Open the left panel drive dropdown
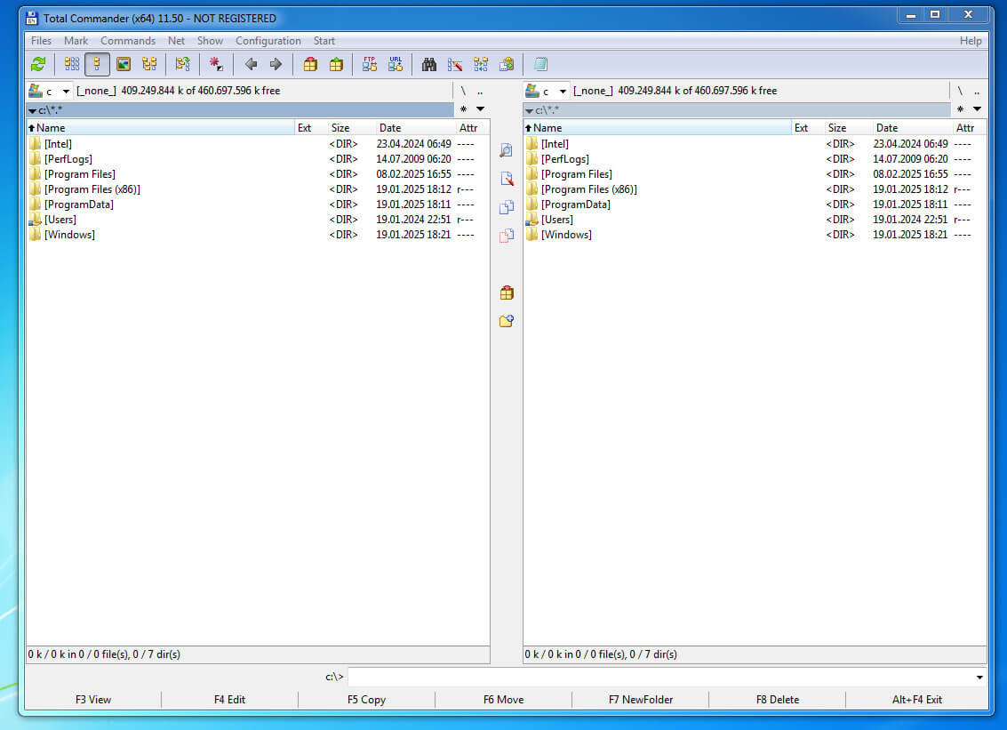 click(66, 92)
